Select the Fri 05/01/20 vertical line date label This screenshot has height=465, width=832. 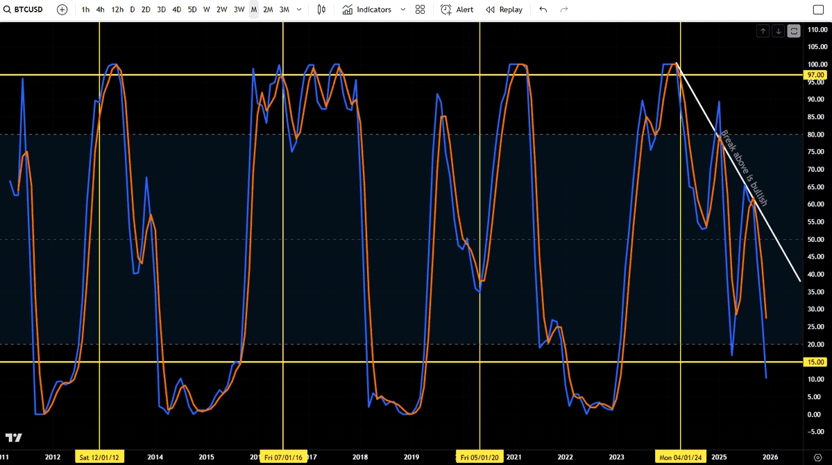[479, 457]
